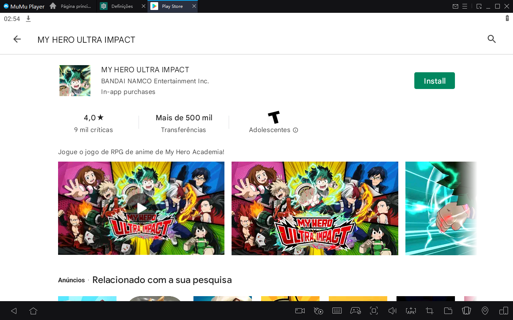Click BANDAI NAMCO Entertainment Inc. developer name
This screenshot has width=513, height=320.
(155, 81)
